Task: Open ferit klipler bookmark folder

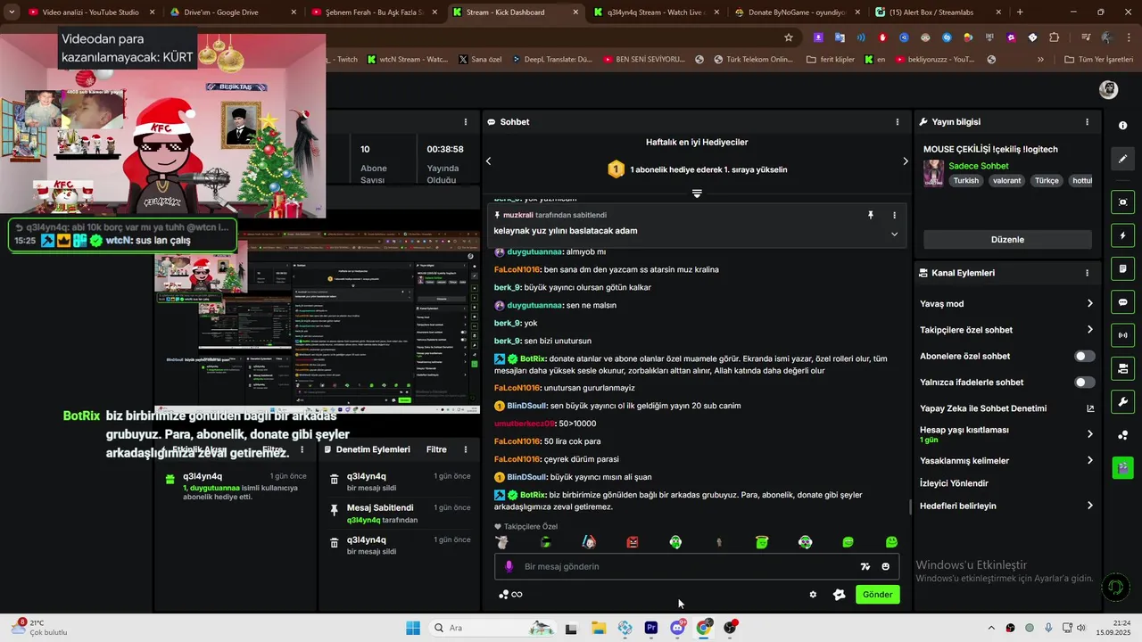Action: 830,60
